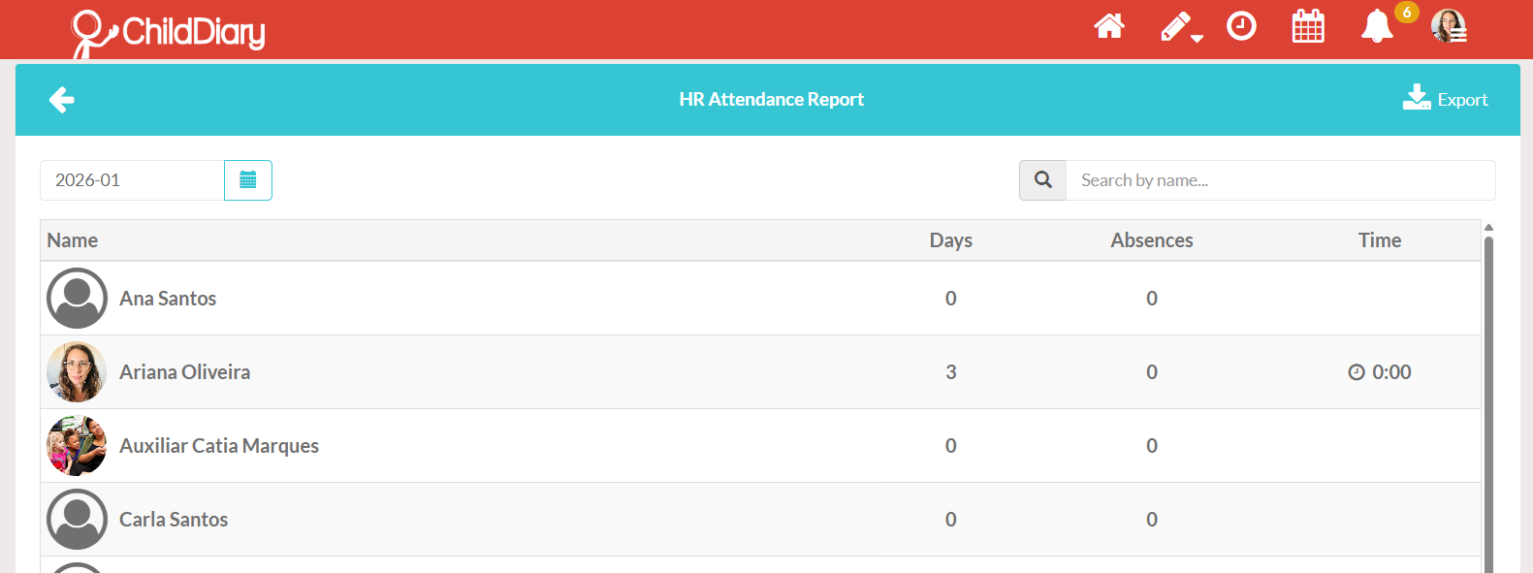Open the month picker calendar button
This screenshot has height=573, width=1533.
[248, 180]
